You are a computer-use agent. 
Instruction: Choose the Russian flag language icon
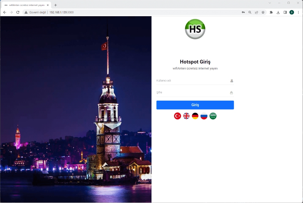click(x=204, y=116)
